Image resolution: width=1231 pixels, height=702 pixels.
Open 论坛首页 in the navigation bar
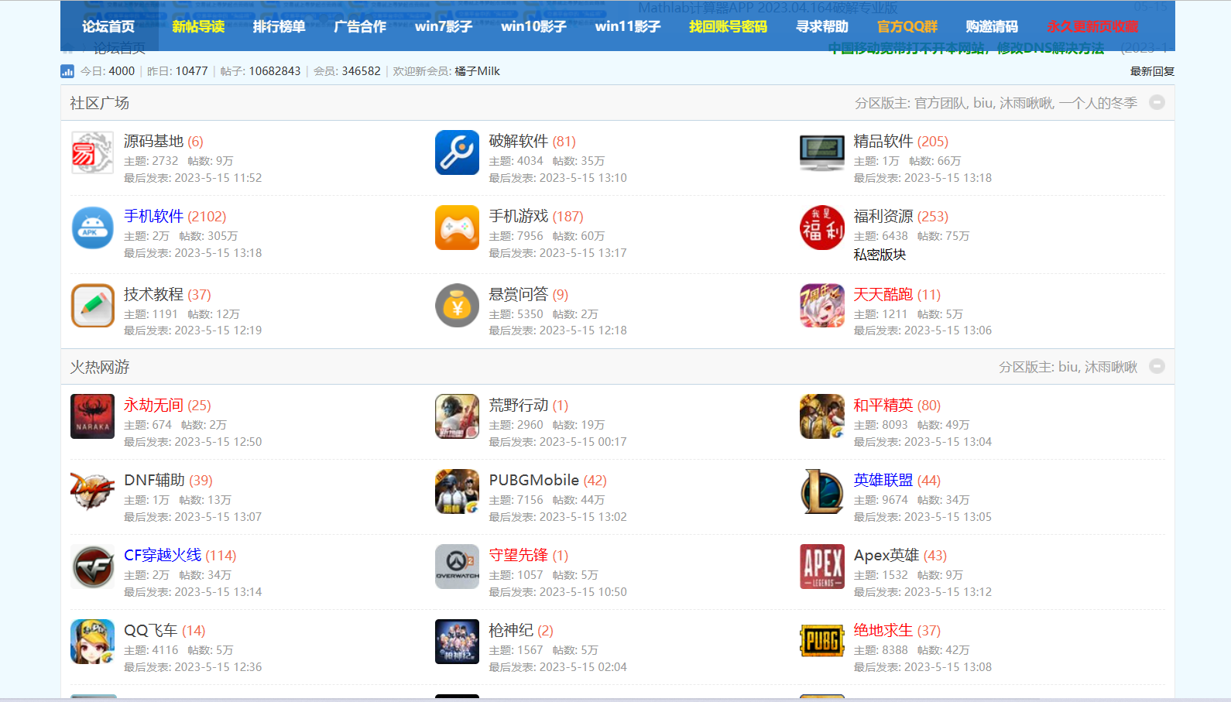click(108, 26)
